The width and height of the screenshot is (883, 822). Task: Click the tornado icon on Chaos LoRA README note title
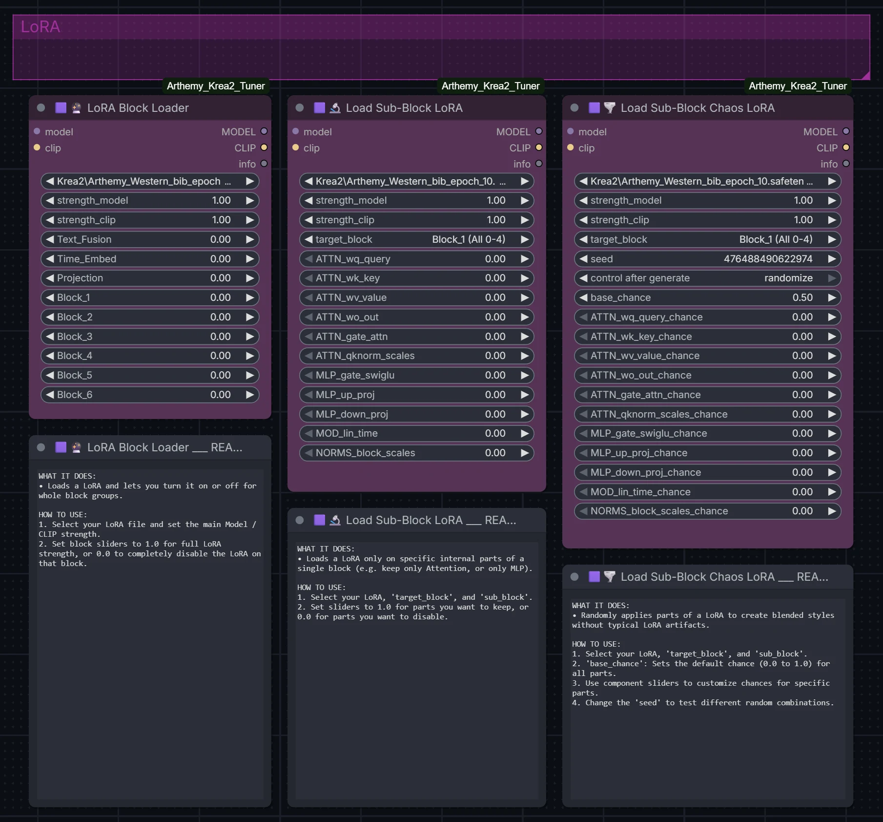coord(610,577)
